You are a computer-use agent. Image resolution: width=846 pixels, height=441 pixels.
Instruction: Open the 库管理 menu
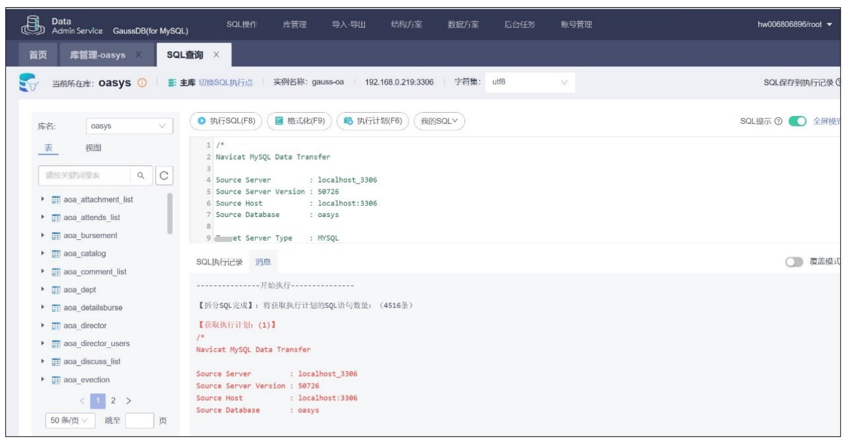pyautogui.click(x=294, y=25)
